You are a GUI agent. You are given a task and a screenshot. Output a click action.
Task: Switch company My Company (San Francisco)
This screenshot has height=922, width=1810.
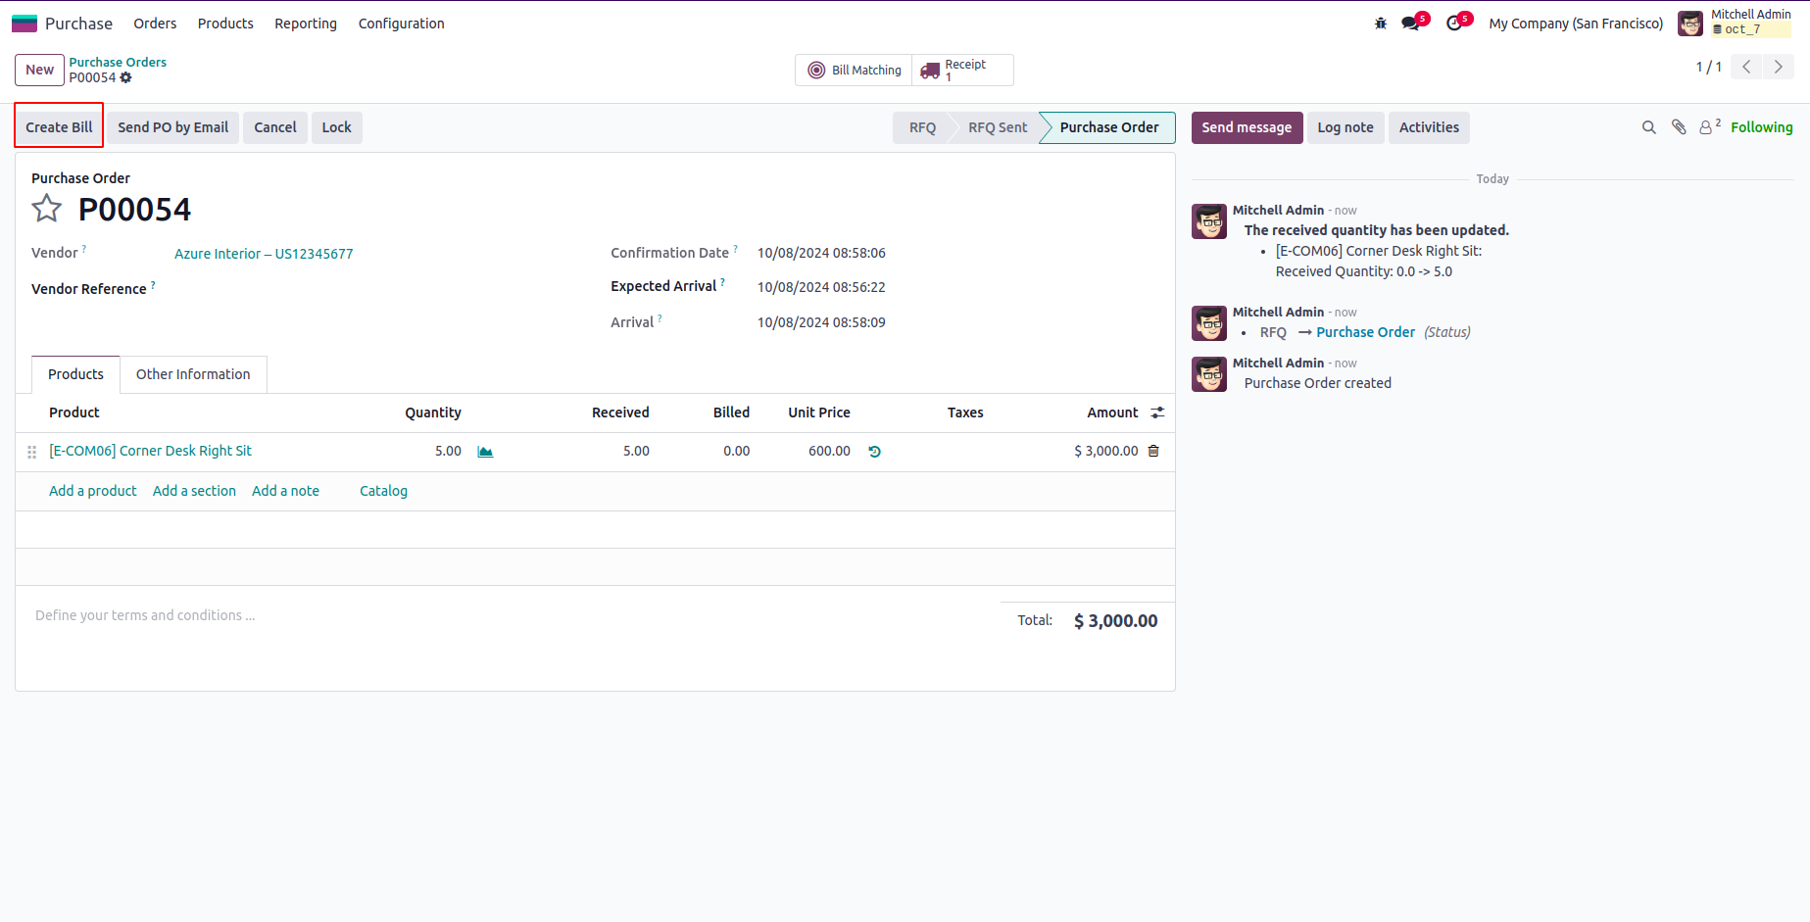1576,24
